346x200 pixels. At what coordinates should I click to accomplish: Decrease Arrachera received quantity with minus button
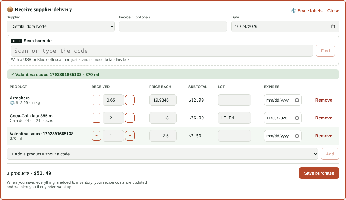97,100
